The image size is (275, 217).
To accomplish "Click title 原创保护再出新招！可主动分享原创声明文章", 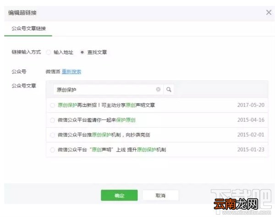I will pos(106,105).
